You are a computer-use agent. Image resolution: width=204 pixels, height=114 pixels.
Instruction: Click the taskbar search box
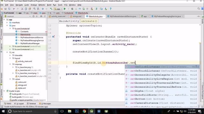[x=33, y=111]
